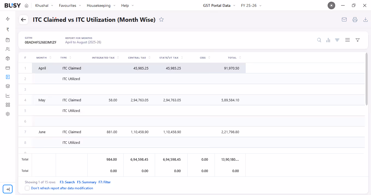Open the Help menu

click(127, 5)
